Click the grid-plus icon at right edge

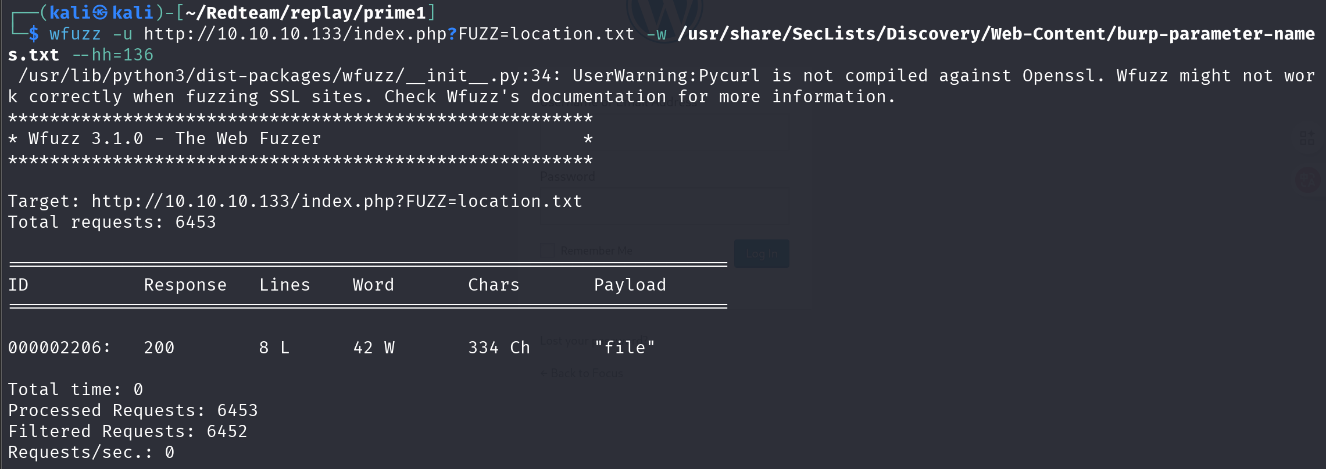pyautogui.click(x=1307, y=137)
